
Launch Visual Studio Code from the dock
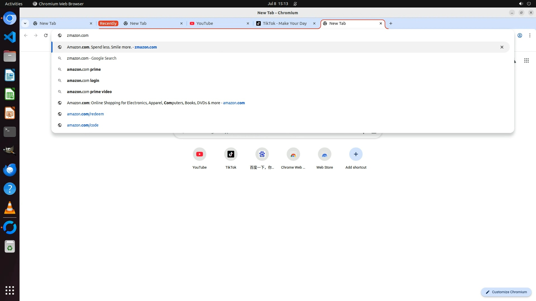click(10, 37)
